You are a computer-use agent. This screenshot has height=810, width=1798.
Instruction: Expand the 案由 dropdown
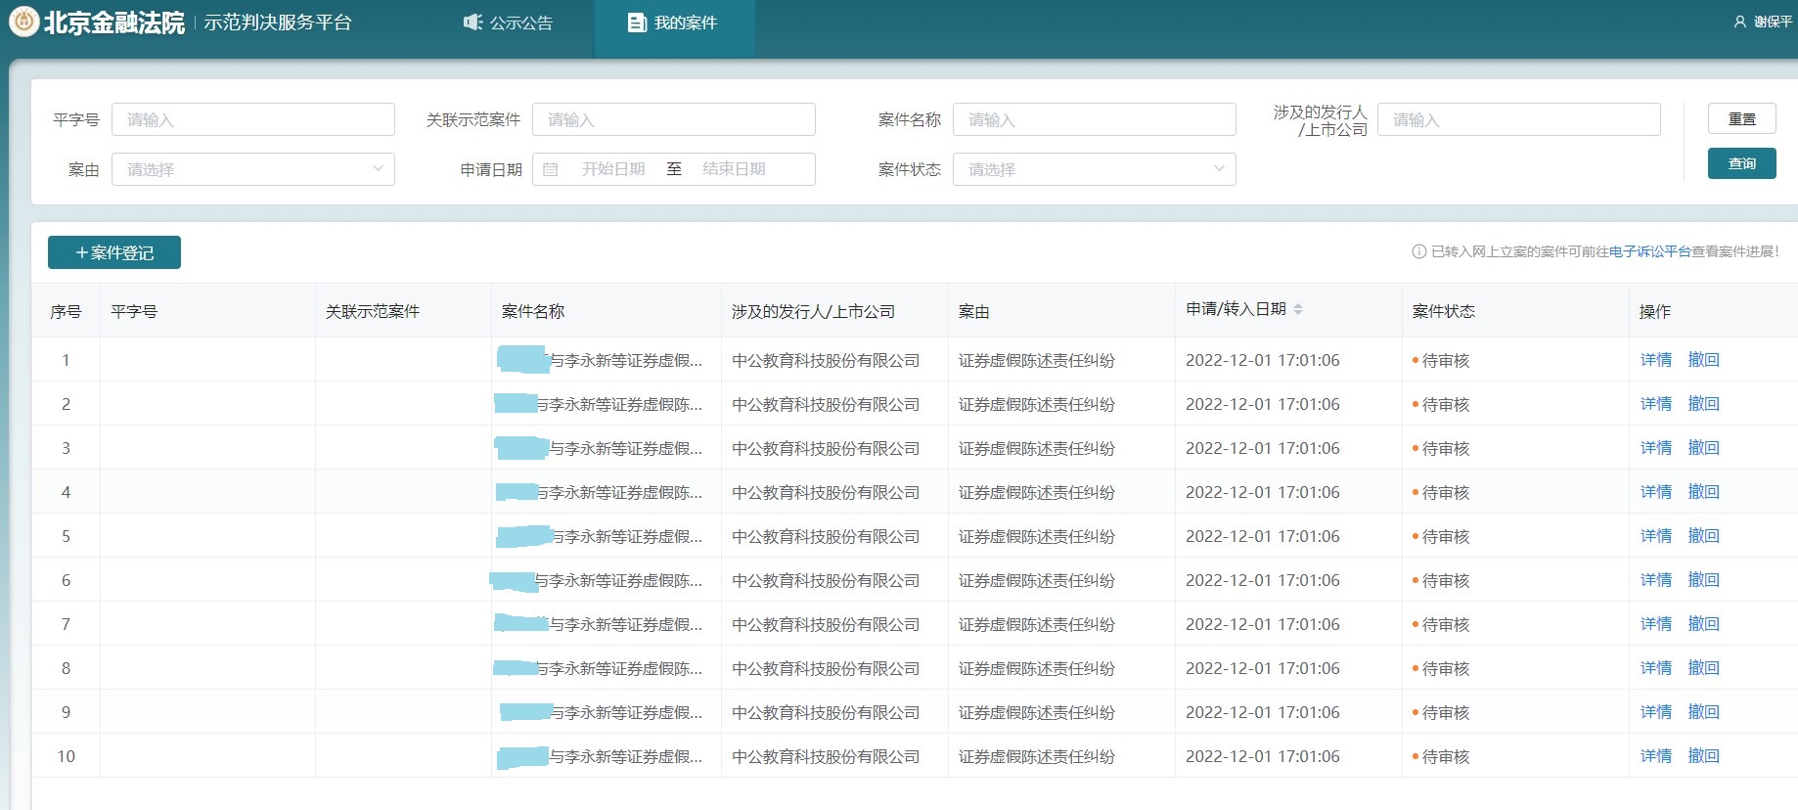253,169
